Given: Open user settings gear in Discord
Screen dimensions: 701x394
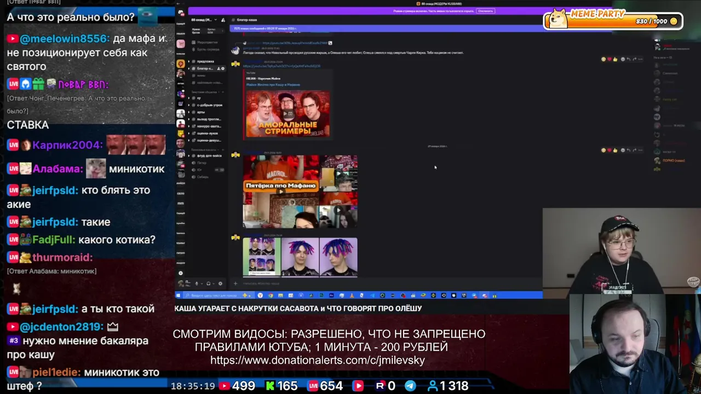Looking at the screenshot, I should pos(220,283).
